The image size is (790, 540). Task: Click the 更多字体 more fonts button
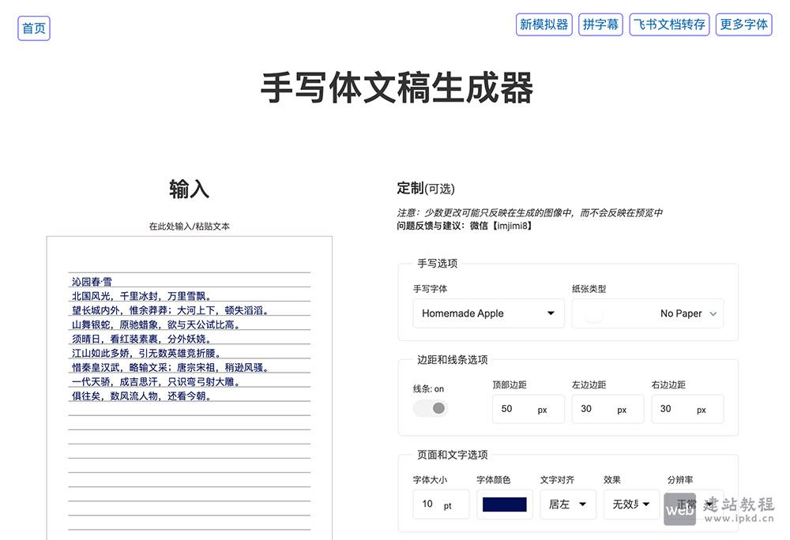pyautogui.click(x=743, y=24)
